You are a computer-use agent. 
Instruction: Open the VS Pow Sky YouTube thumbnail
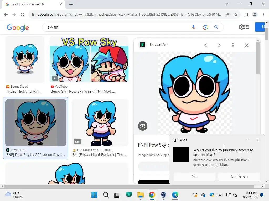[89, 59]
